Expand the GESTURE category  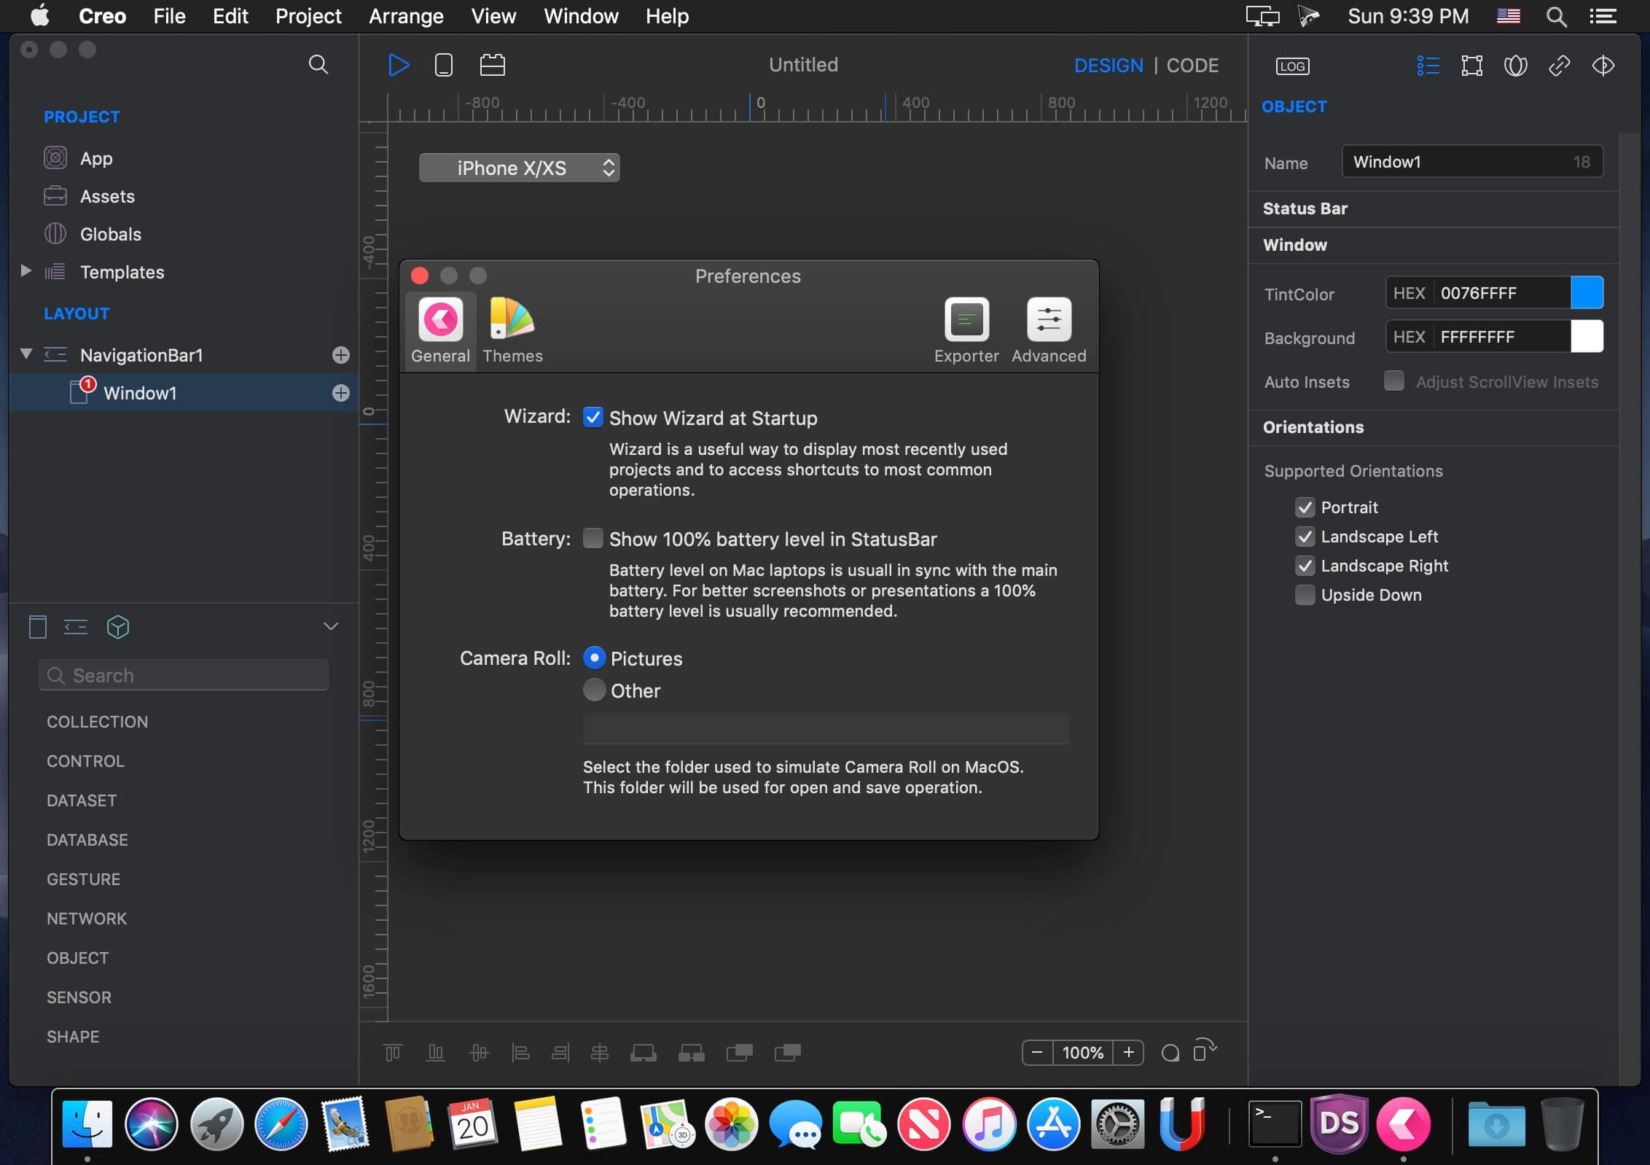tap(83, 879)
